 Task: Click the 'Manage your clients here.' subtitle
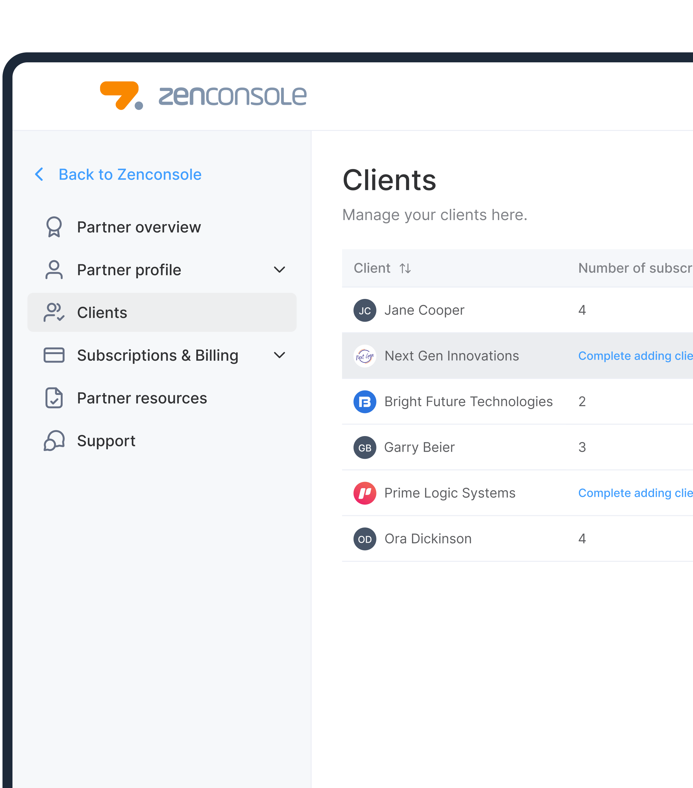435,215
